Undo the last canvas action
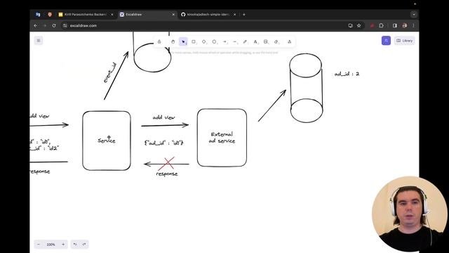This screenshot has height=253, width=449. coord(75,245)
